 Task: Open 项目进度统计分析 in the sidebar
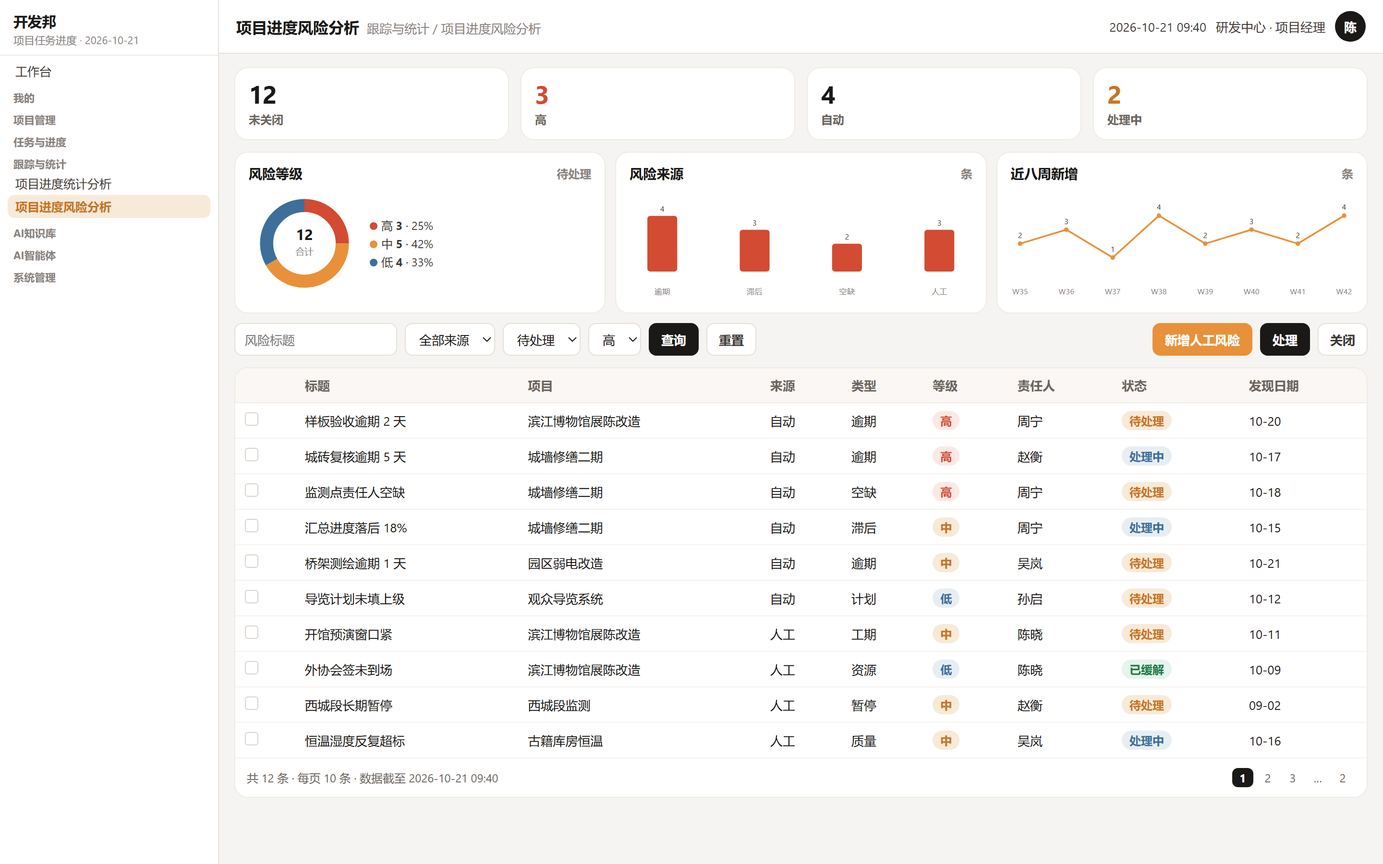click(109, 184)
